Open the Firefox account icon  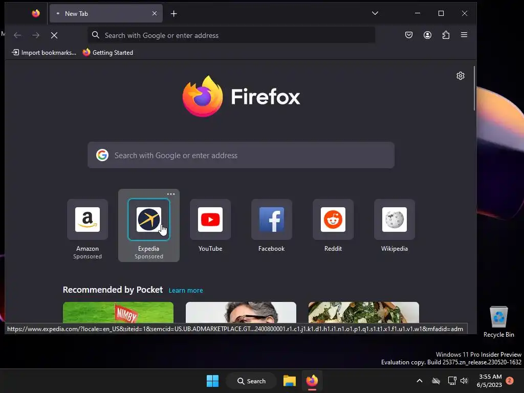427,35
